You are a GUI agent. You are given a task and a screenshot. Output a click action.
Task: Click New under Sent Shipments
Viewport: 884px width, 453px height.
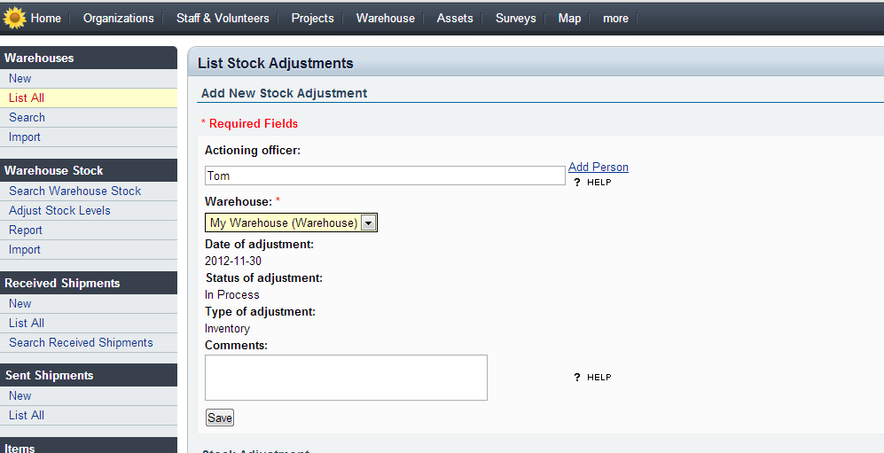click(x=20, y=395)
